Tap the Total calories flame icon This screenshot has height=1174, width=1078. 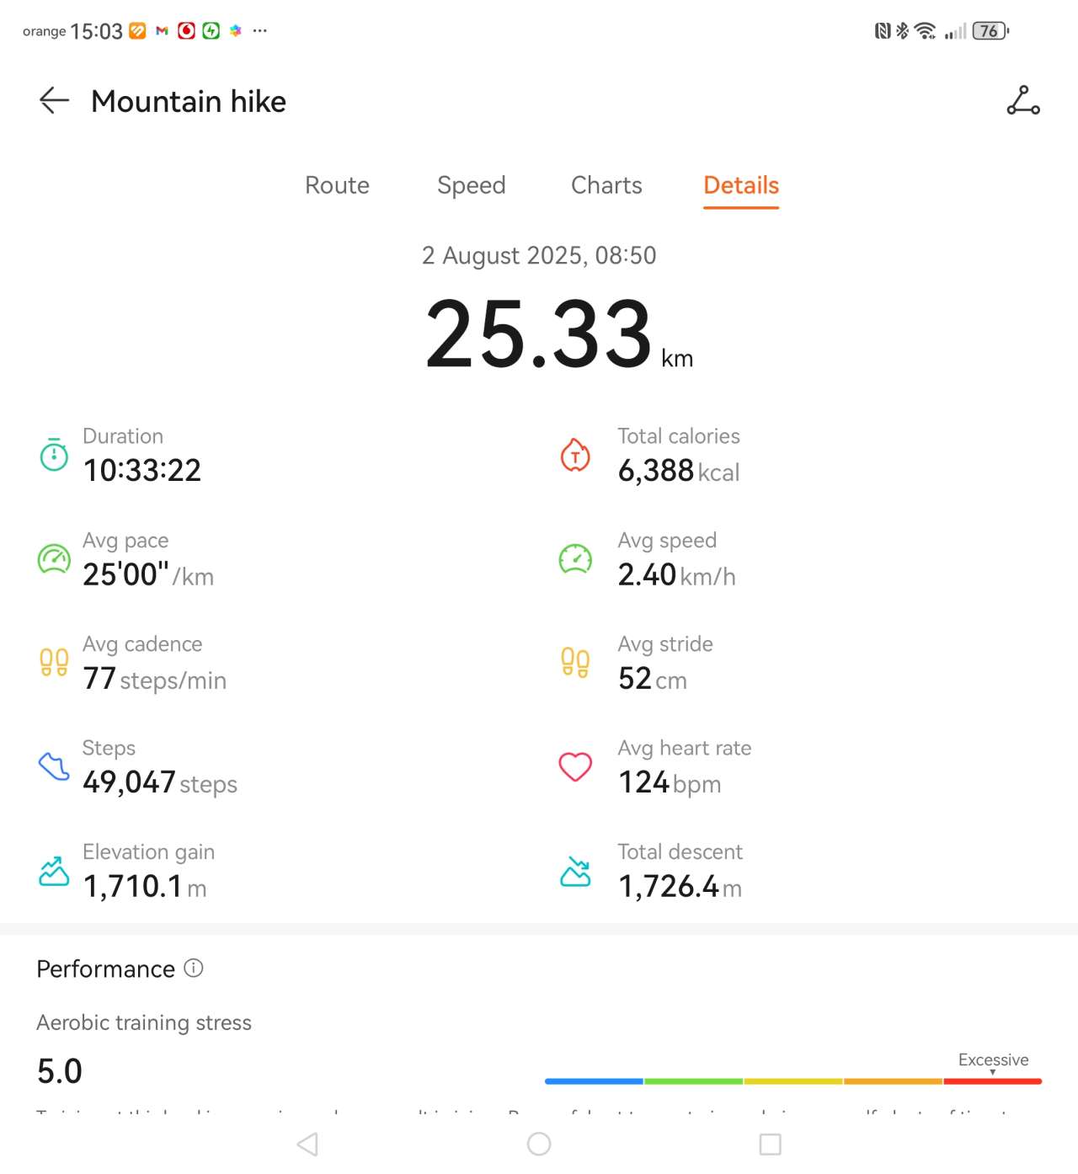(x=575, y=455)
